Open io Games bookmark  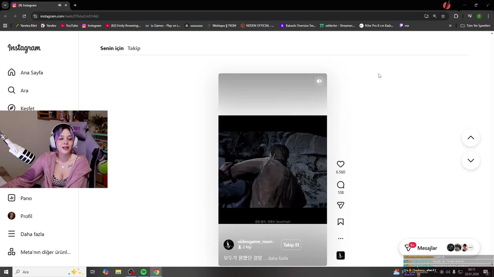click(163, 26)
